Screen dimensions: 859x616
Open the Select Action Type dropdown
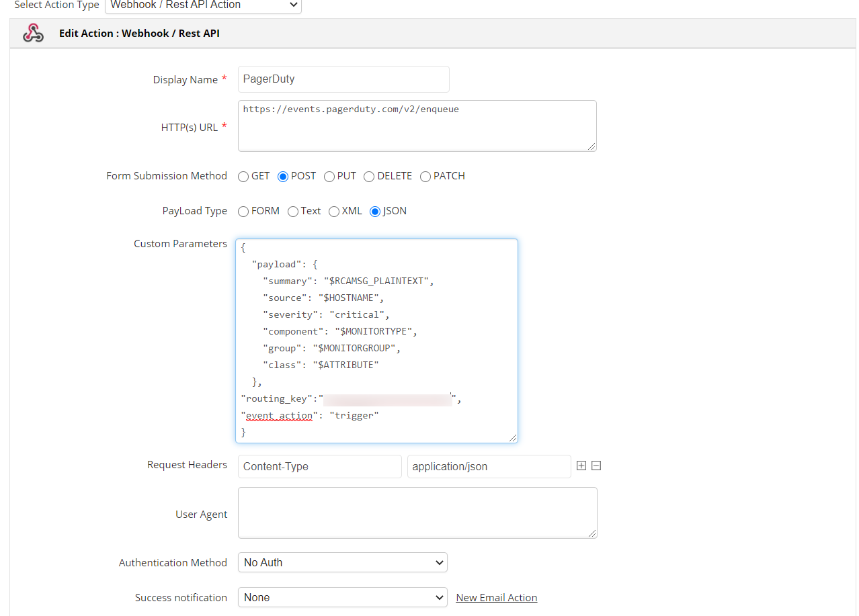pos(203,5)
